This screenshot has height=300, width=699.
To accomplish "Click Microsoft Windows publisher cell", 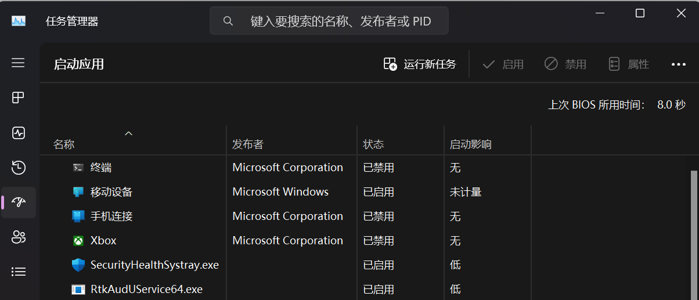I will tap(280, 191).
